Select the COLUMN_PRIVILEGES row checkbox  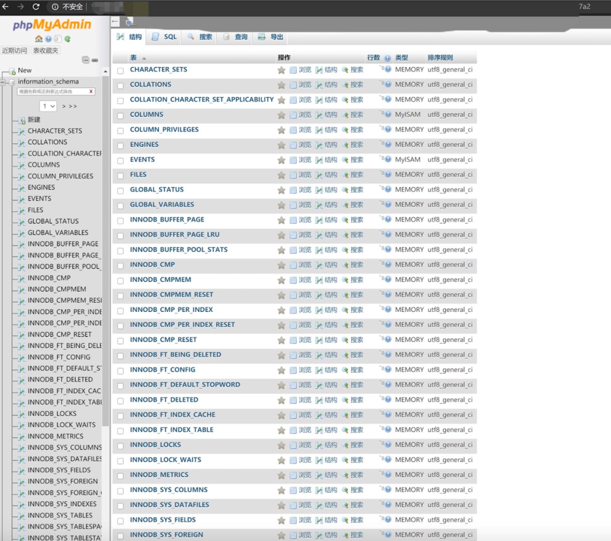(121, 131)
